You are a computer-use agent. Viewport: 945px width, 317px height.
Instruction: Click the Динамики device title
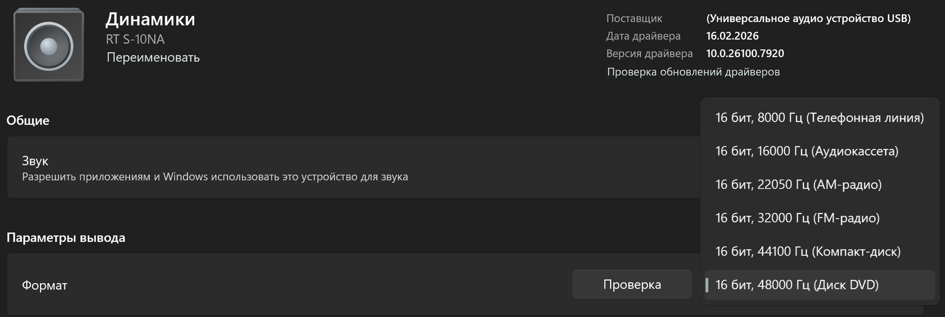pos(150,20)
